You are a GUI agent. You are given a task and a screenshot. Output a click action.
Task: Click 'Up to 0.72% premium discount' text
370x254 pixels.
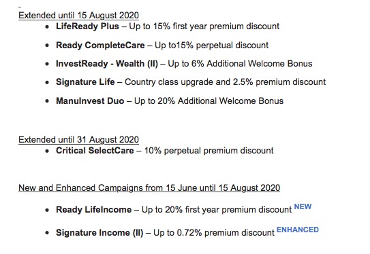click(214, 233)
